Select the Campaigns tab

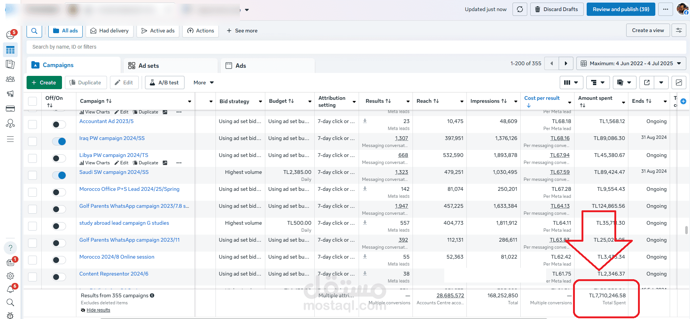pos(73,65)
